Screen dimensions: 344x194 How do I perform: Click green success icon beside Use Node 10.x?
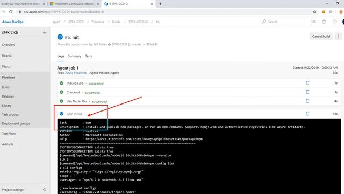61,101
